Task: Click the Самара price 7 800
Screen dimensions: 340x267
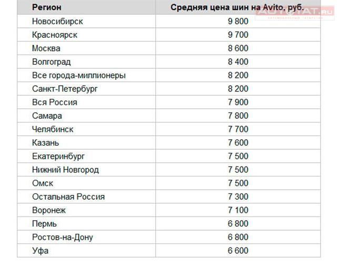Action: [238, 116]
